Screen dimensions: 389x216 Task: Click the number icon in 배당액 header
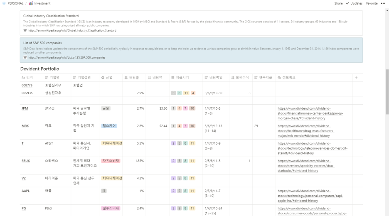(x=149, y=78)
